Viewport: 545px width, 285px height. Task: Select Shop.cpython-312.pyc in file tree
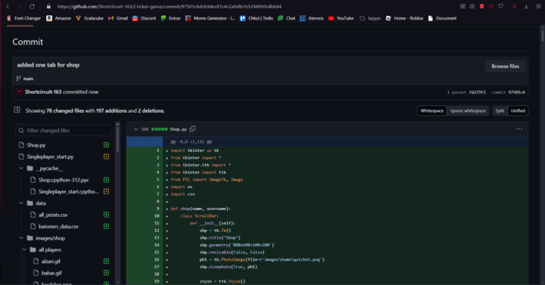(x=64, y=180)
